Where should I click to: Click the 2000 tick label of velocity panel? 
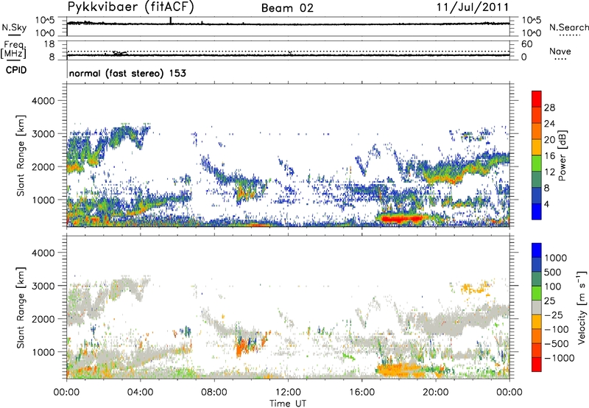pyautogui.click(x=43, y=319)
